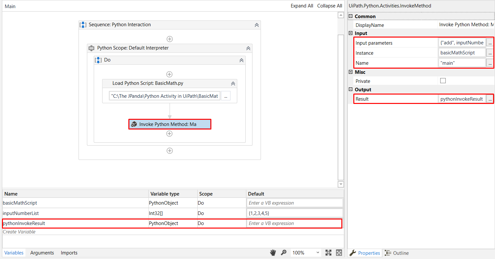Open the Imports tab
Image resolution: width=495 pixels, height=259 pixels.
tap(69, 253)
